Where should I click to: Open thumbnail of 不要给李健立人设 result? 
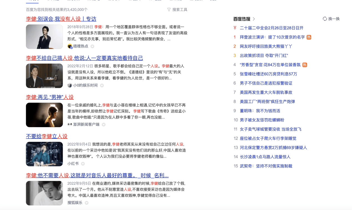[44, 154]
